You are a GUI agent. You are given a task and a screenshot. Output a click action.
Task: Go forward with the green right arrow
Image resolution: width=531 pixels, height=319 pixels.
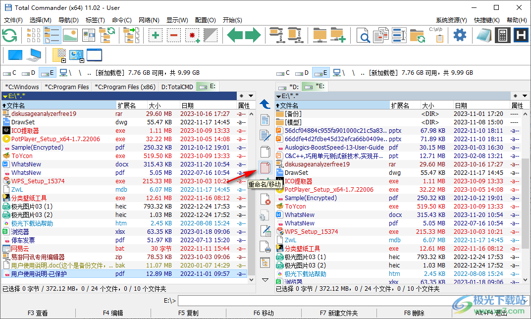[253, 35]
